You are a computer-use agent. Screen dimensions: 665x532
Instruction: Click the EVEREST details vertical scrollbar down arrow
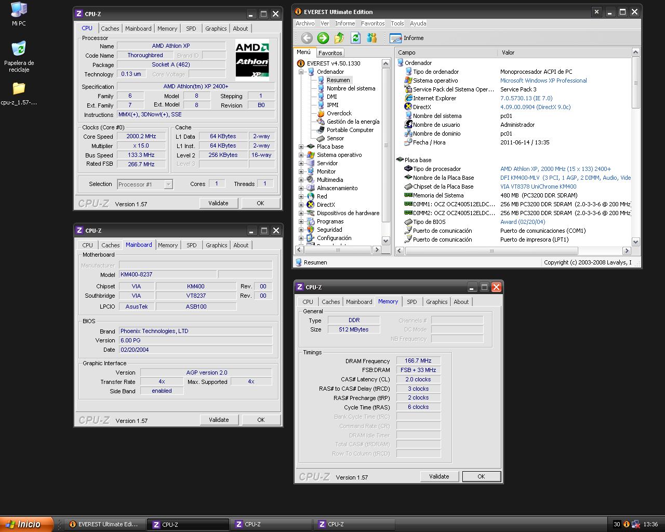pyautogui.click(x=636, y=242)
